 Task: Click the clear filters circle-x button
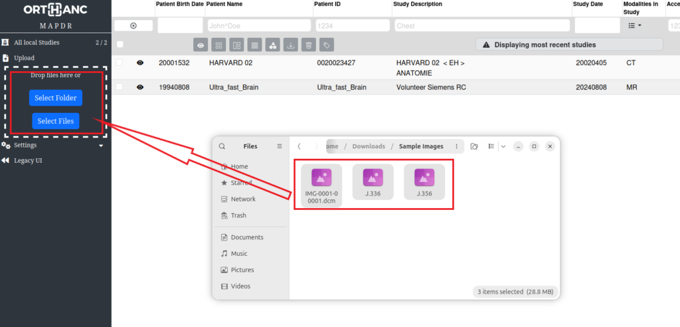coord(133,26)
